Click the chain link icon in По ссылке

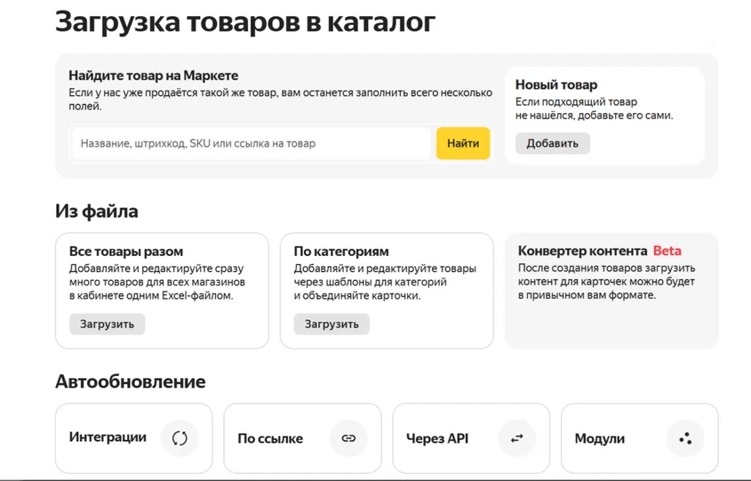(x=348, y=438)
